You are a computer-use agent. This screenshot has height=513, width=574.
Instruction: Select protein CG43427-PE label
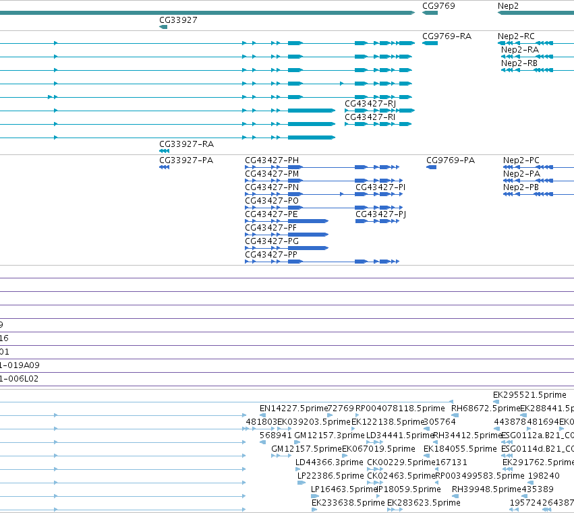[x=271, y=214]
